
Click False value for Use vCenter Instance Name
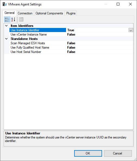coord(71,34)
